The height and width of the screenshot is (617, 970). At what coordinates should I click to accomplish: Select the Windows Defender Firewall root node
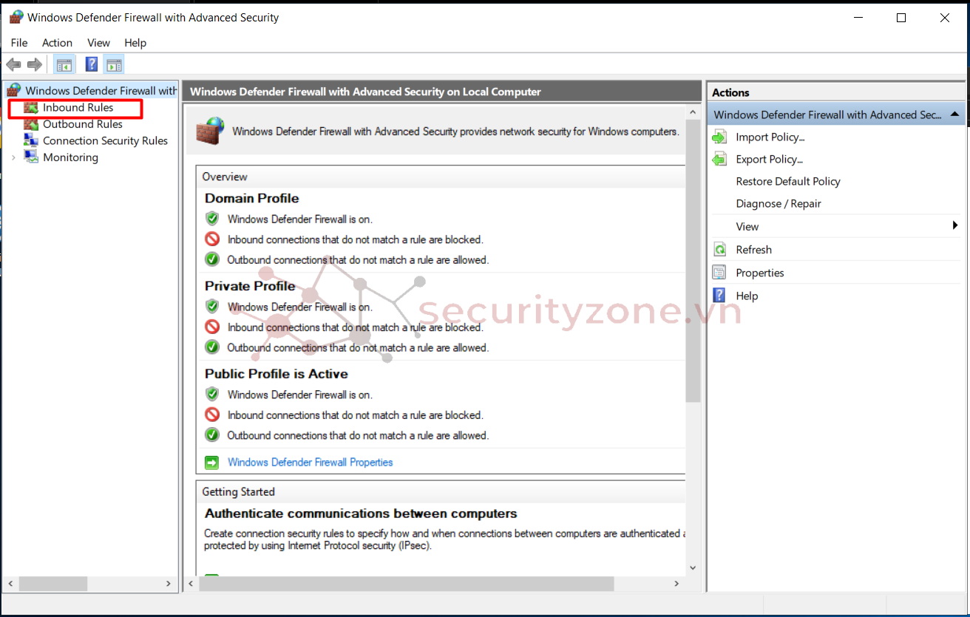(x=101, y=90)
